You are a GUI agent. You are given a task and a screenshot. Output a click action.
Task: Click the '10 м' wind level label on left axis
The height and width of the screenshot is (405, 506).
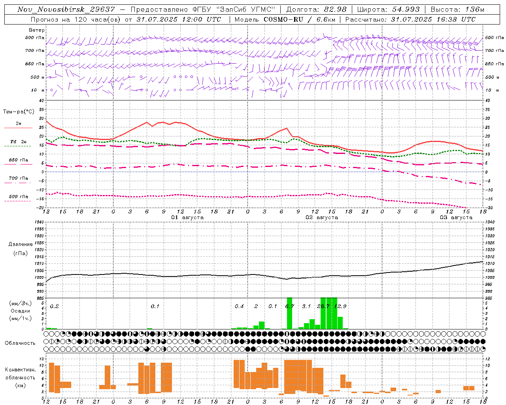(x=38, y=90)
